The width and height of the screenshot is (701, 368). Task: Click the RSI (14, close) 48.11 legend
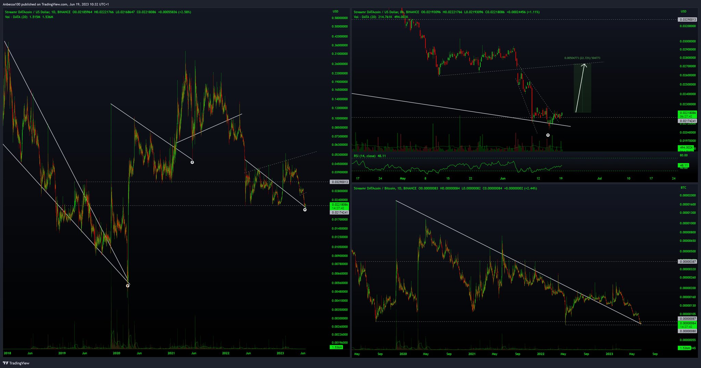click(x=370, y=156)
